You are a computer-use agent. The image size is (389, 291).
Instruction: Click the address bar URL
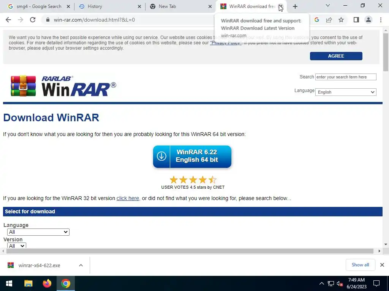coord(94,20)
